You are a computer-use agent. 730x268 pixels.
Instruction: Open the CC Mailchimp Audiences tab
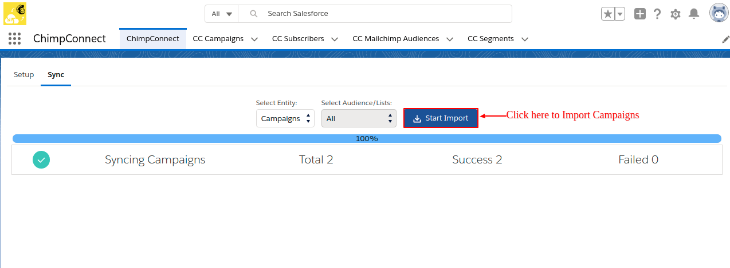point(395,39)
